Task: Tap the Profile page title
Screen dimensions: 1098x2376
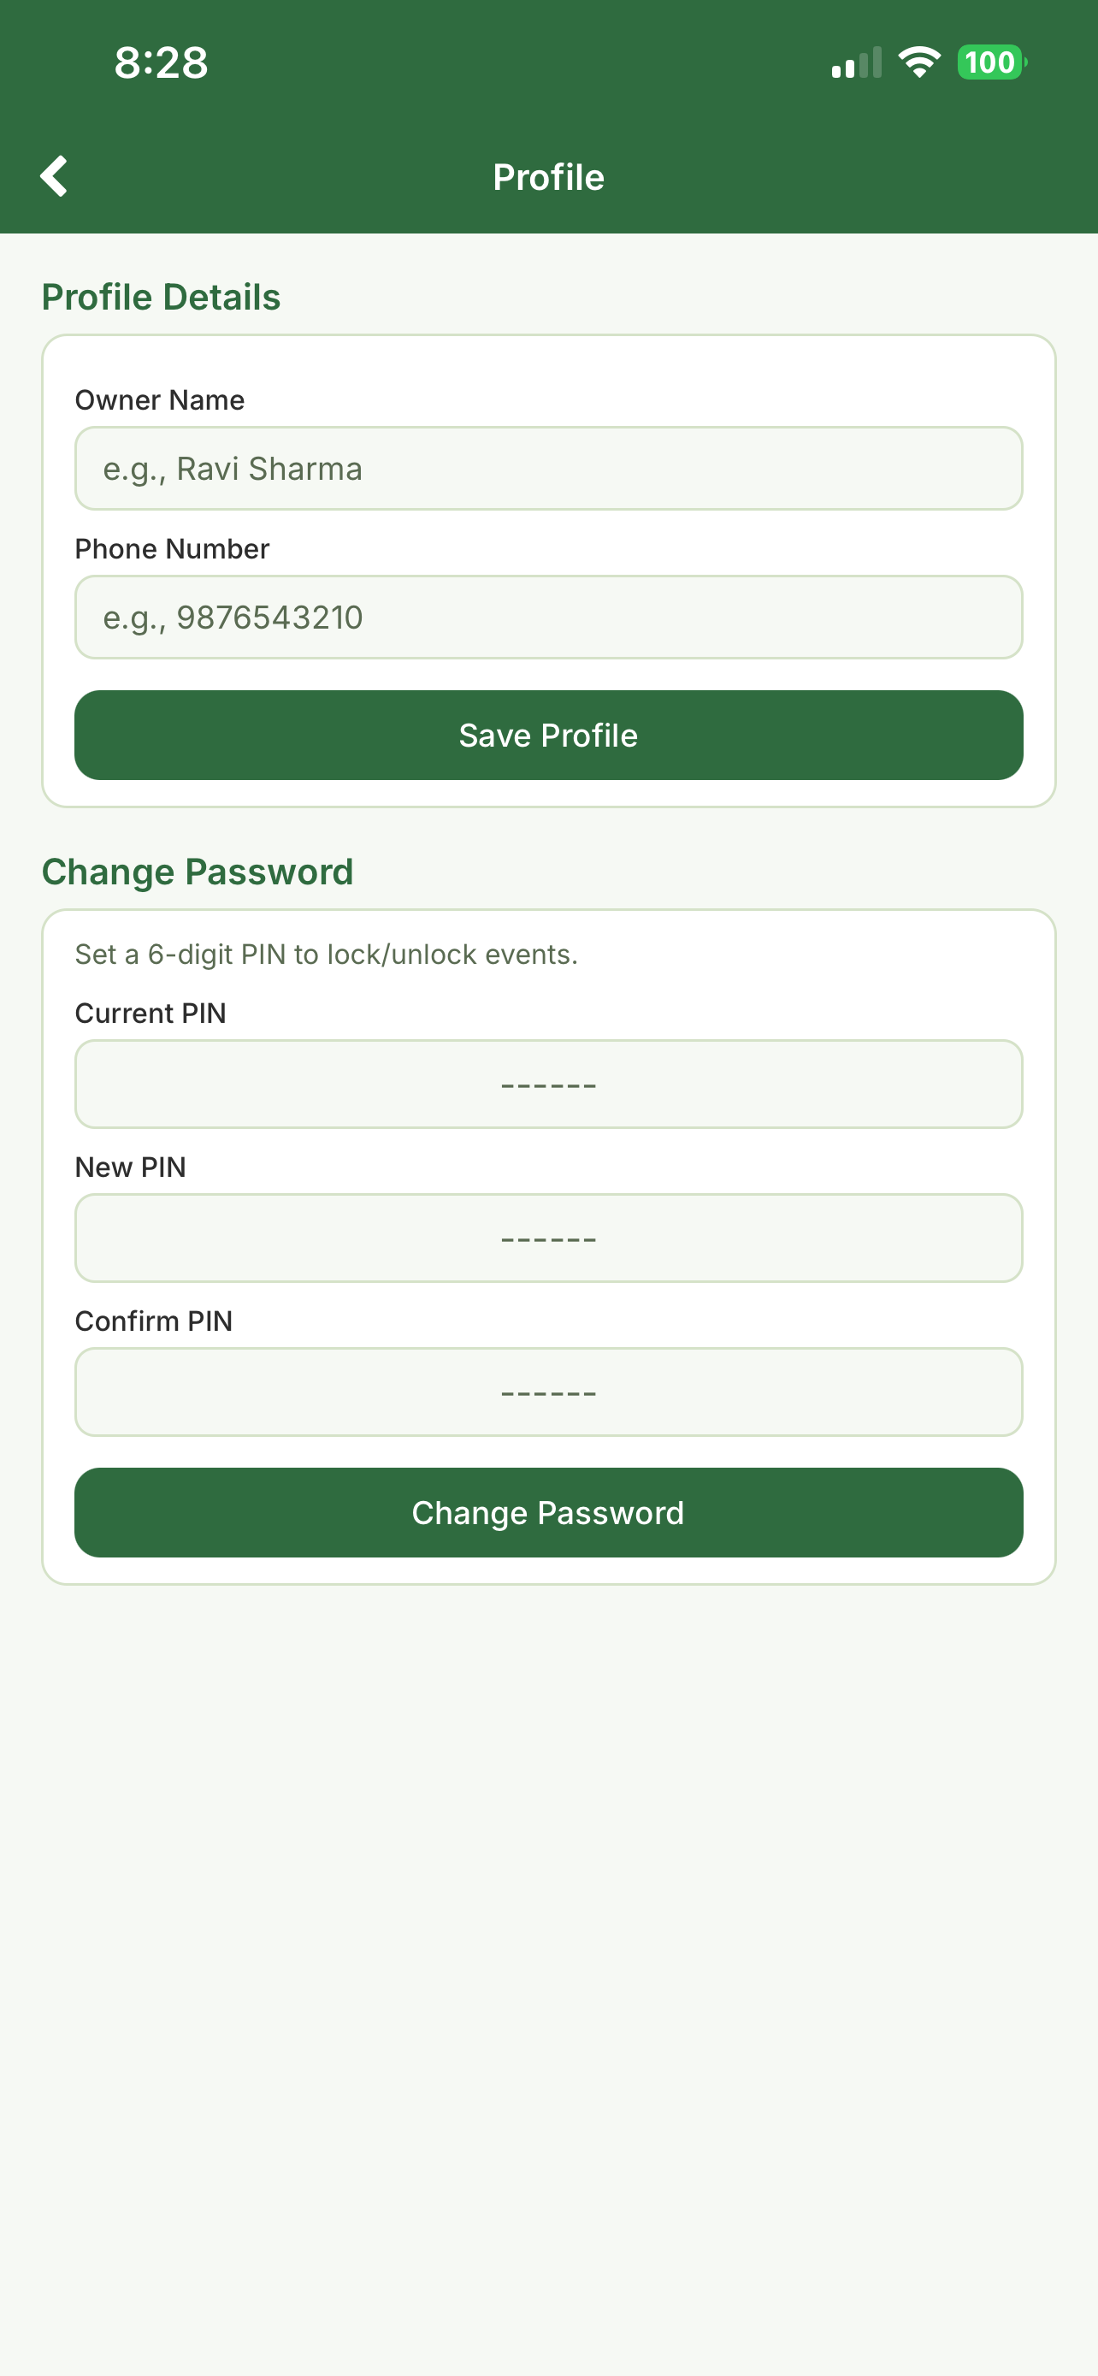Action: 548,177
